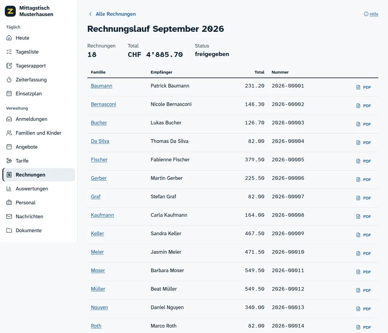388x333 pixels.
Task: Open Nachrichten from the sidebar
Action: click(x=39, y=216)
